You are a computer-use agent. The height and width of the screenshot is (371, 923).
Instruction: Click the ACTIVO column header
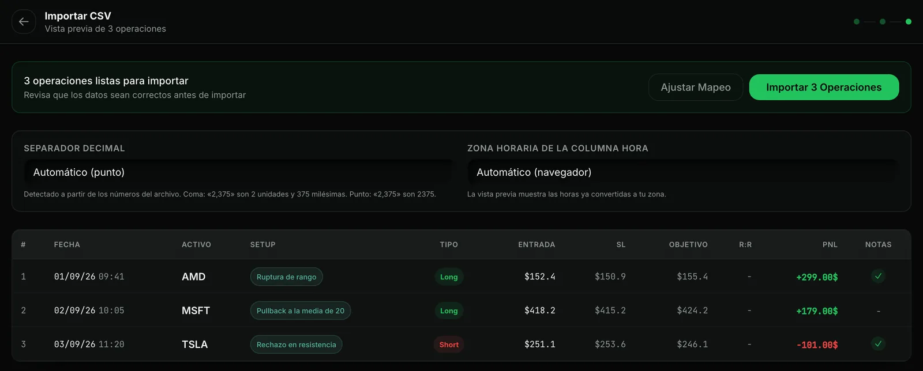[x=196, y=245]
